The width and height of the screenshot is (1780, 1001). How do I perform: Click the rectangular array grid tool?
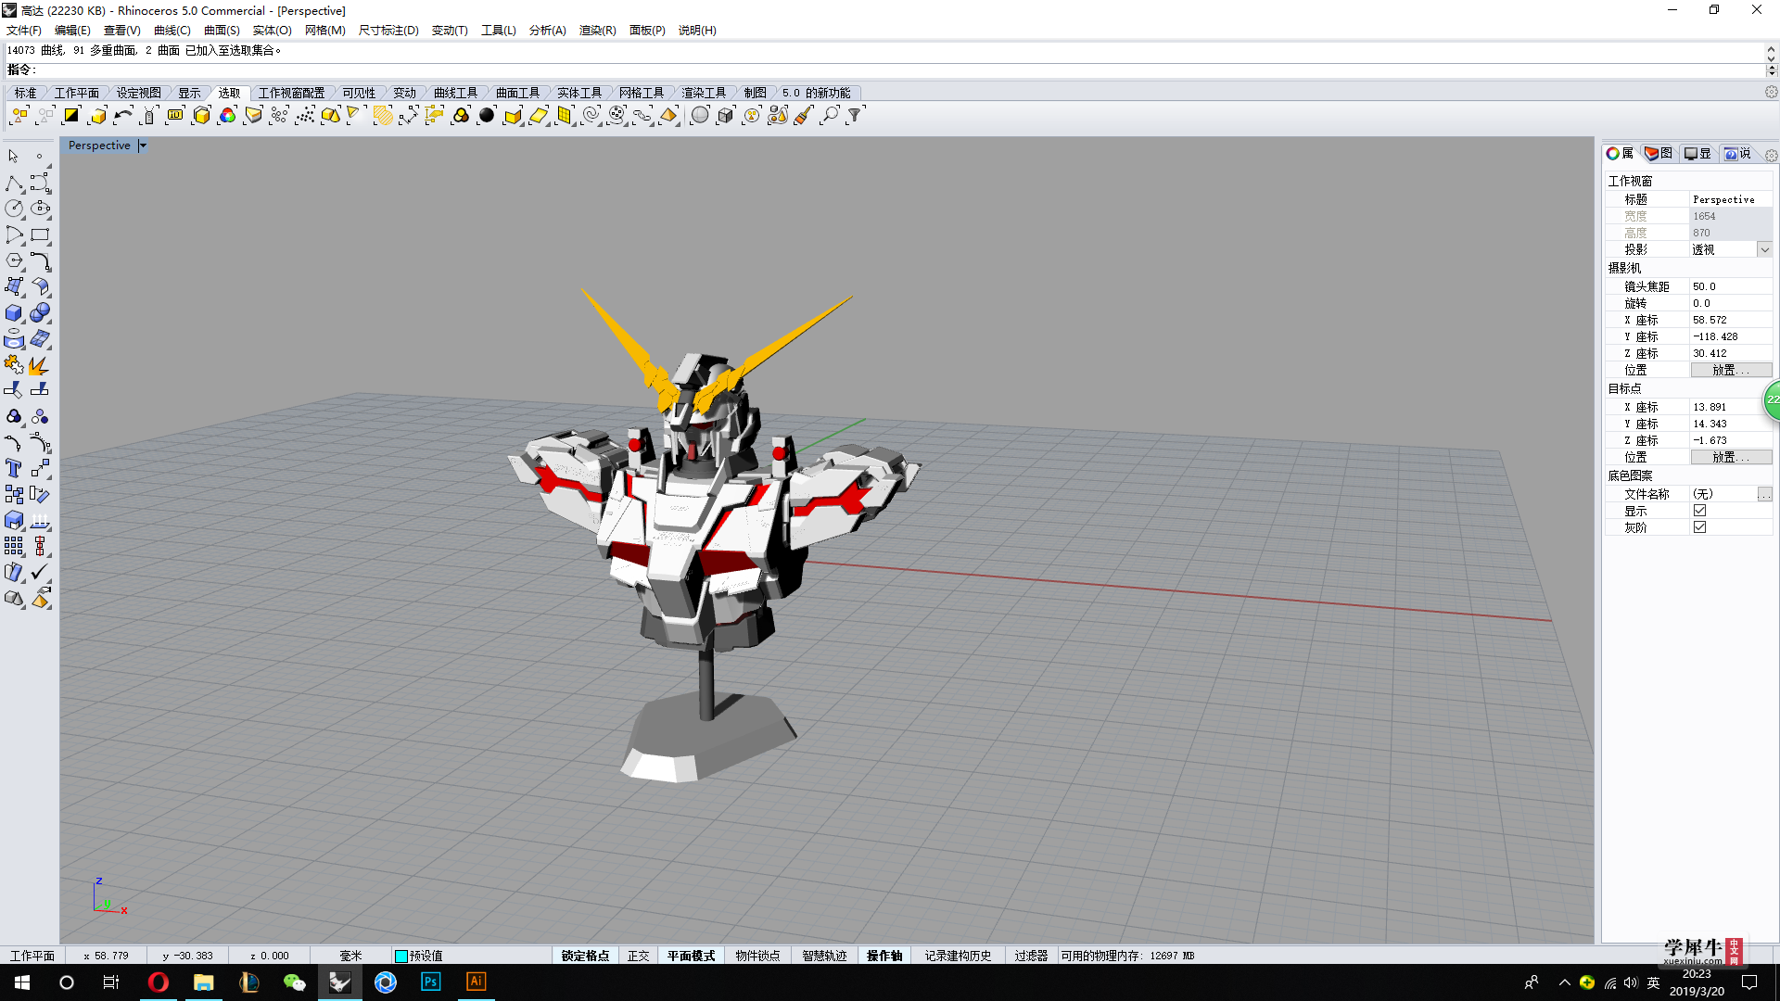coord(14,547)
